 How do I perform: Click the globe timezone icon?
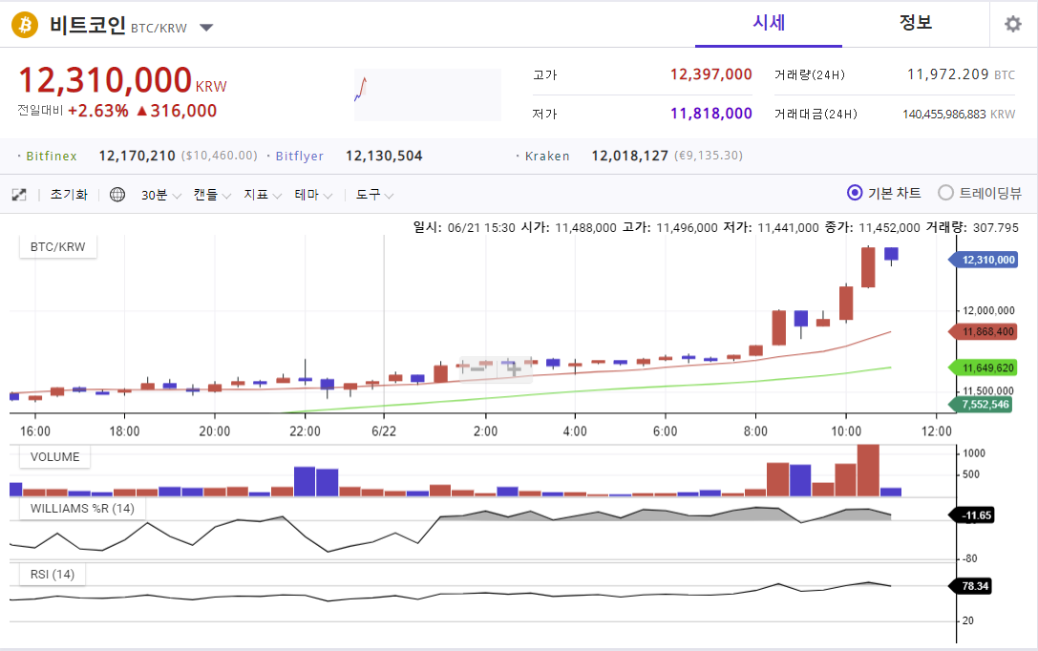click(x=117, y=195)
